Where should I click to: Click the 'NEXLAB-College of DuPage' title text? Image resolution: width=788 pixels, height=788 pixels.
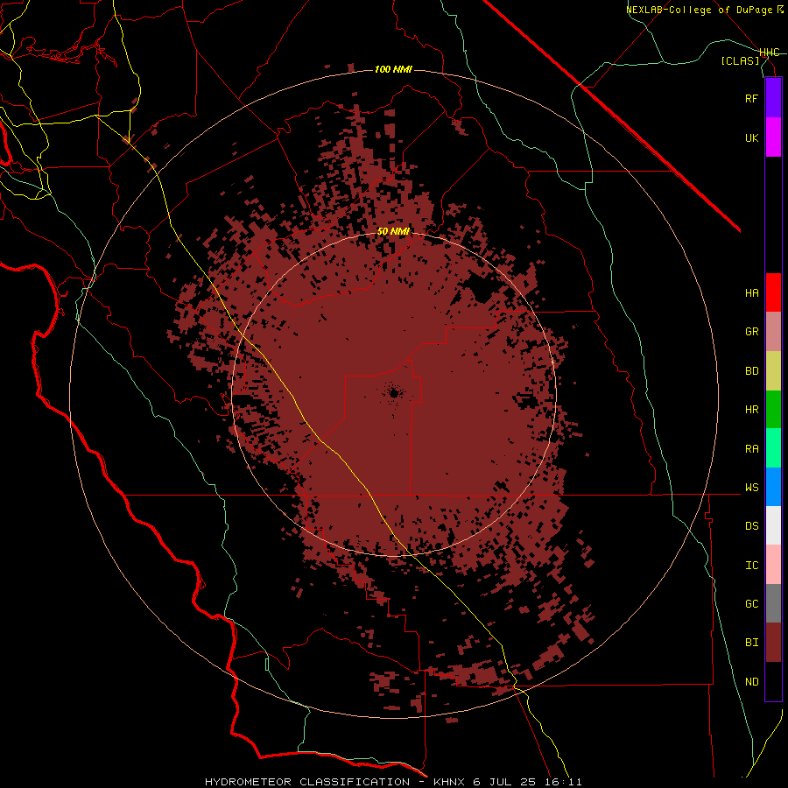tap(700, 10)
